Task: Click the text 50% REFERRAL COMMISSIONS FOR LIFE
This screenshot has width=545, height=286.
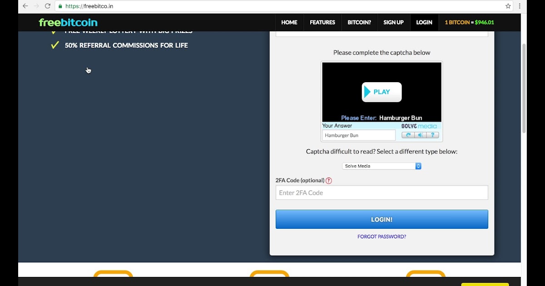Action: click(x=126, y=45)
